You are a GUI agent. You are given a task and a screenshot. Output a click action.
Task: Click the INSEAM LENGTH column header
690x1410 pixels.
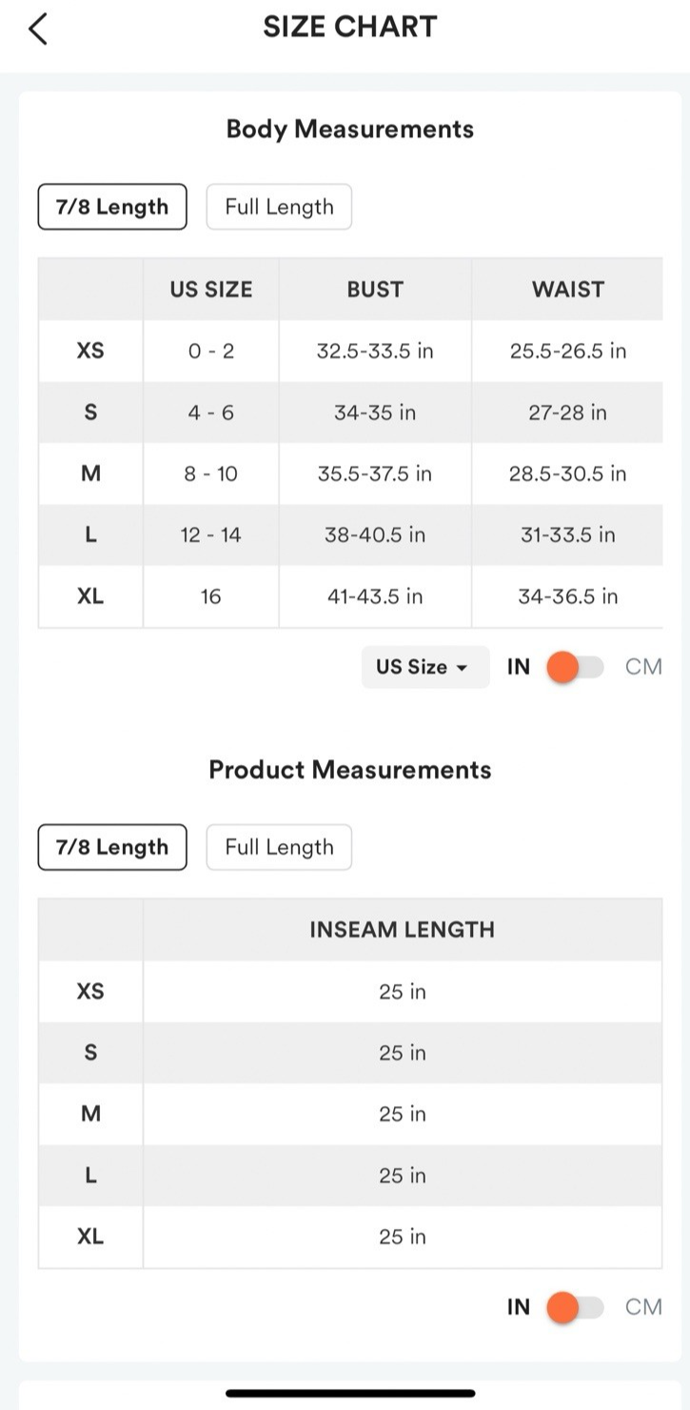(x=403, y=929)
